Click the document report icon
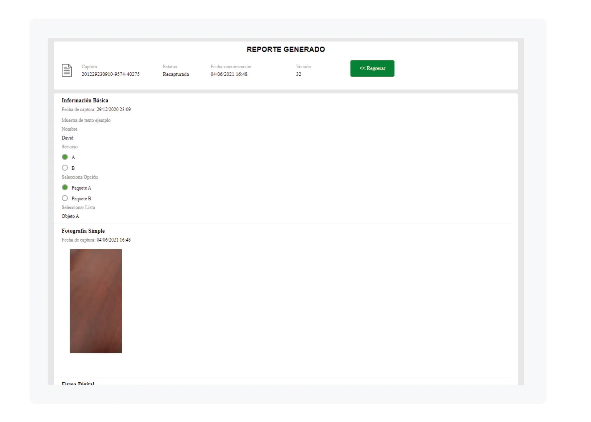The height and width of the screenshot is (422, 591). pos(67,70)
